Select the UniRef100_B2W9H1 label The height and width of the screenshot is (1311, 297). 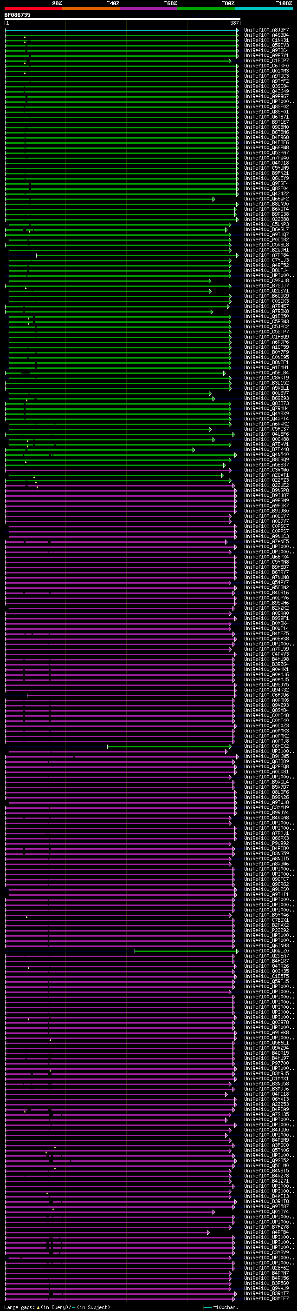(266, 250)
